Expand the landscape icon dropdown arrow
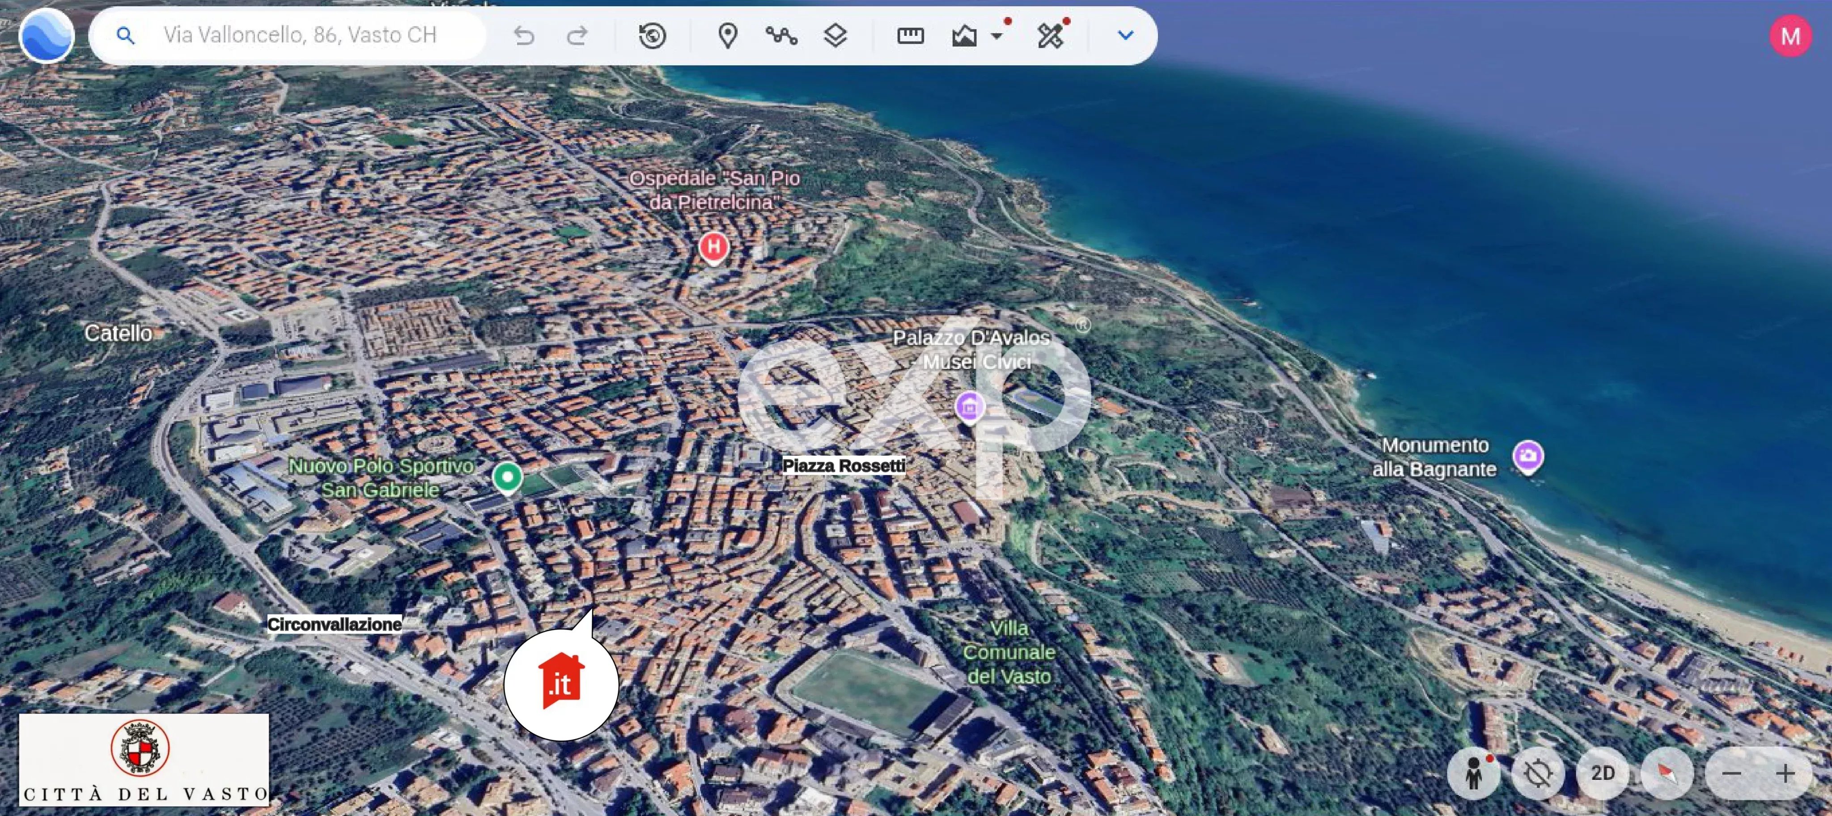The width and height of the screenshot is (1832, 816). (997, 35)
